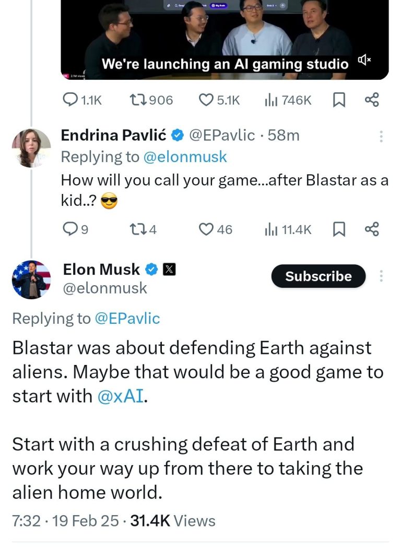Open Endrina Pavlić's profile picture
This screenshot has height=550, width=401.
point(31,148)
